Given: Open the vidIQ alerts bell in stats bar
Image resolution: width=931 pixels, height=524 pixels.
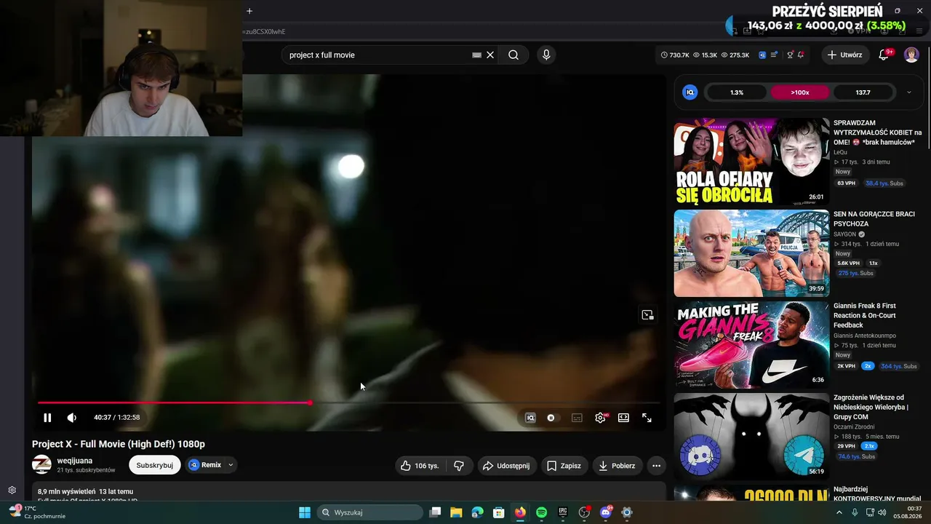Looking at the screenshot, I should pos(801,55).
